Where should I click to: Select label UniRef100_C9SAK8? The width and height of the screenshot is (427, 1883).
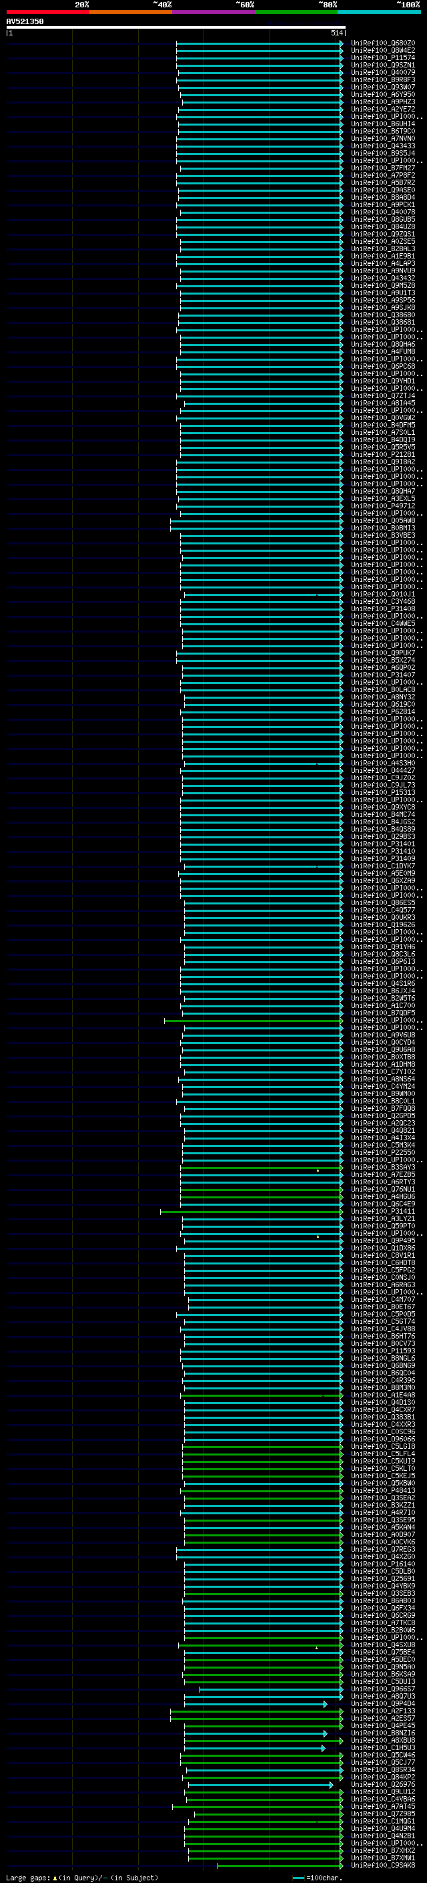(x=383, y=1865)
